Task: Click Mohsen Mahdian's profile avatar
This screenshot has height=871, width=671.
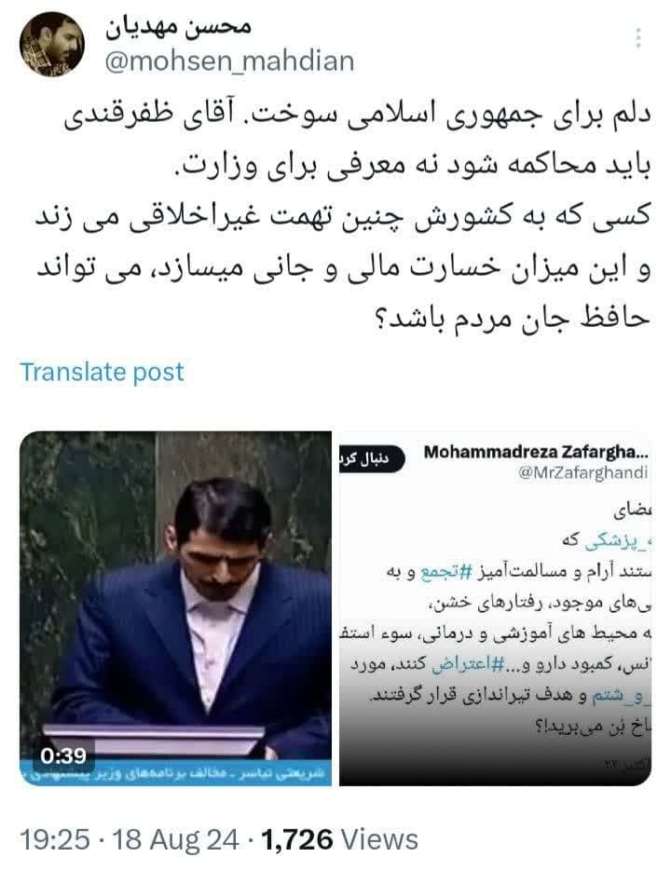Action: pos(51,44)
